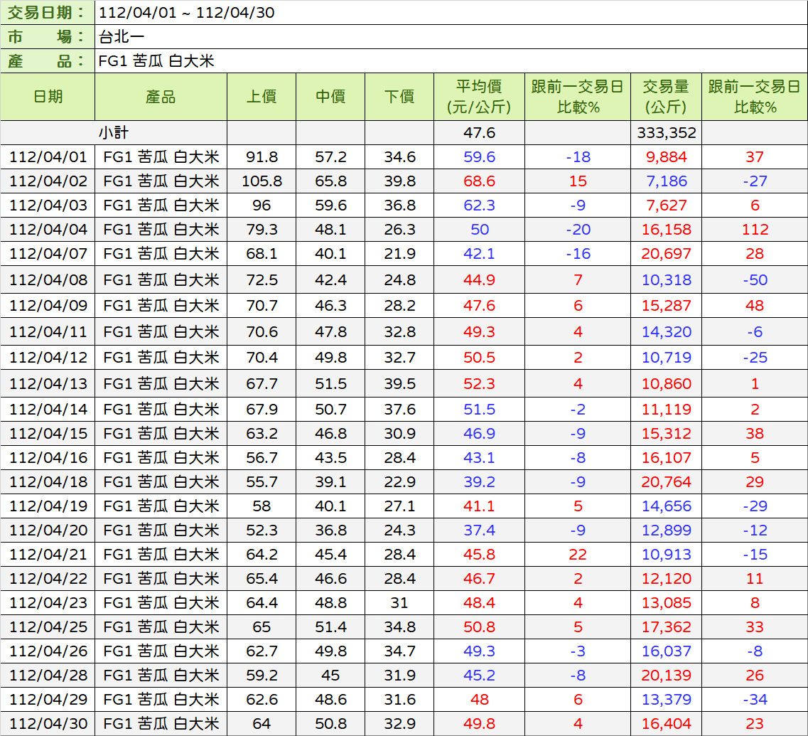The image size is (808, 736).
Task: Click the date range 112/04/01 ~ 112/04/30
Action: pyautogui.click(x=187, y=13)
